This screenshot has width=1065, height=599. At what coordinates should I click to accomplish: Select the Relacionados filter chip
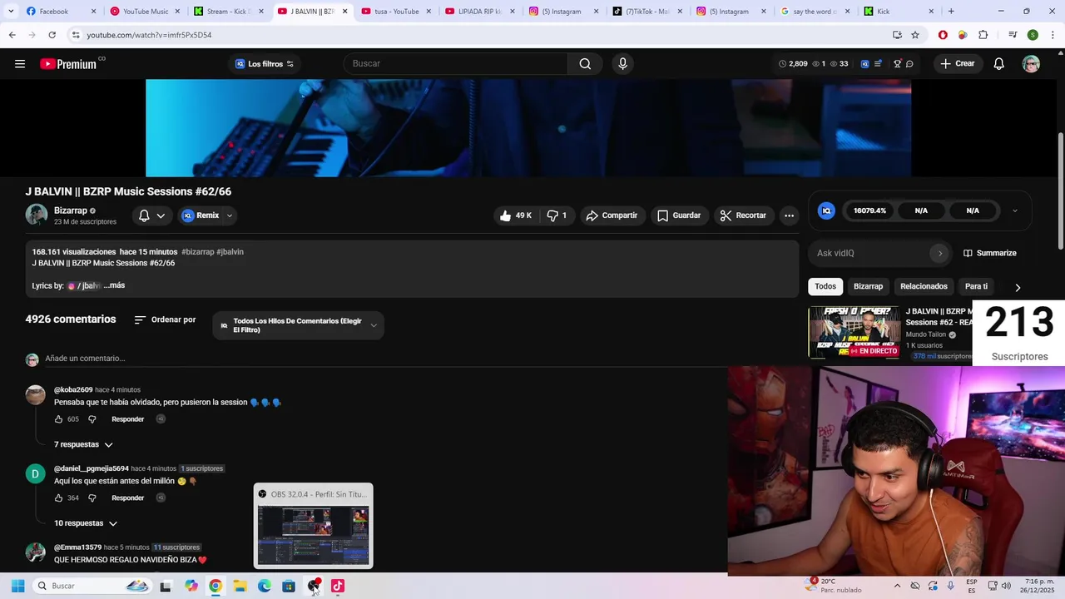point(924,286)
